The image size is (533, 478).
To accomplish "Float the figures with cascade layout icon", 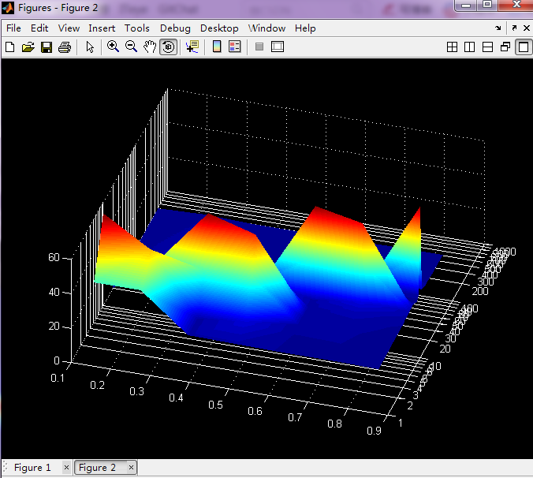I will (x=505, y=47).
